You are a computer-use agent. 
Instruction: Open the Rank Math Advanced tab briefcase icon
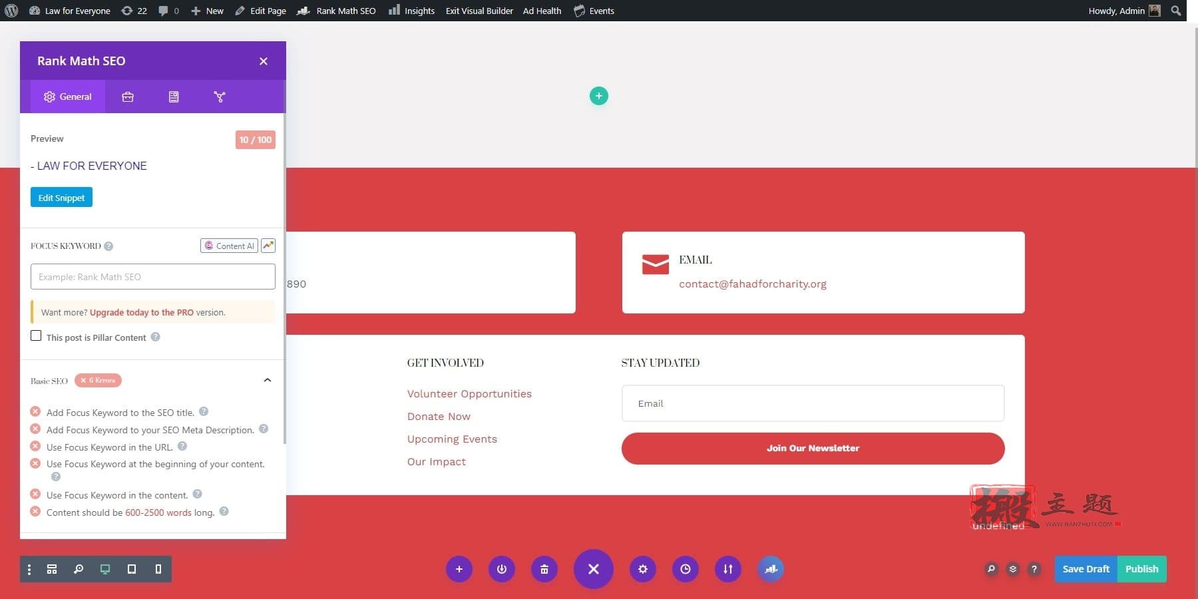[x=128, y=97]
